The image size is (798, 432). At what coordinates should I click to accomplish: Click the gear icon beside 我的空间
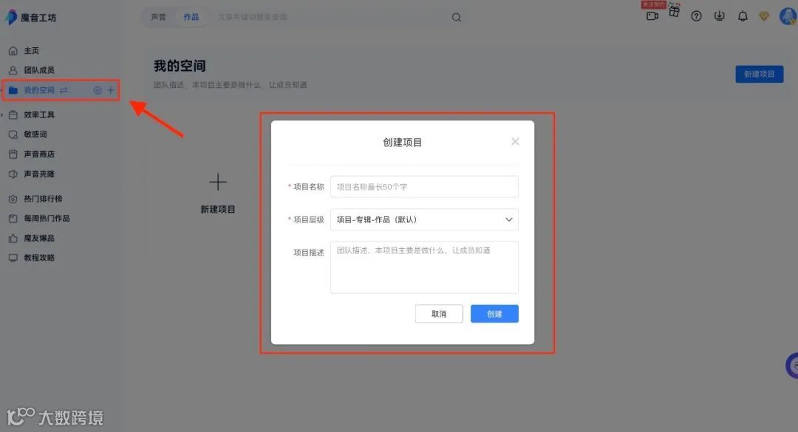[x=97, y=89]
